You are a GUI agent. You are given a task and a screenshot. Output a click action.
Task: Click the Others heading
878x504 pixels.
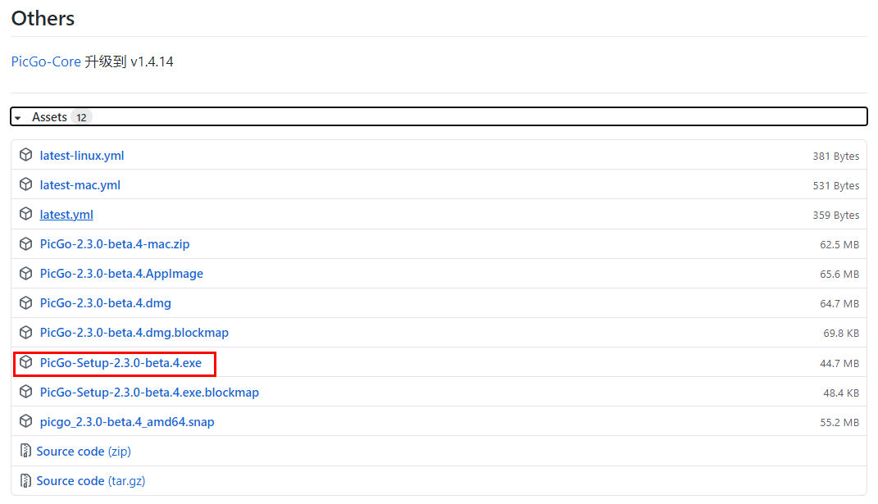[43, 19]
